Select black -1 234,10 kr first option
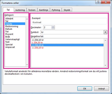Image resolution: width=112 pixels, height=94 pixels. pyautogui.click(x=67, y=40)
